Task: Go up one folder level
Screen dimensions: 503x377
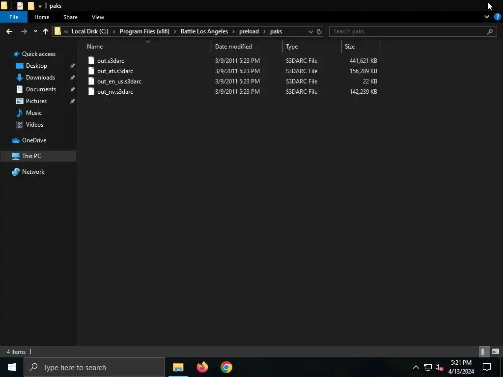Action: tap(46, 31)
